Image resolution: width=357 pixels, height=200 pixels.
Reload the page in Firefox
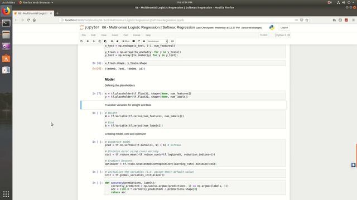pyautogui.click(x=28, y=20)
